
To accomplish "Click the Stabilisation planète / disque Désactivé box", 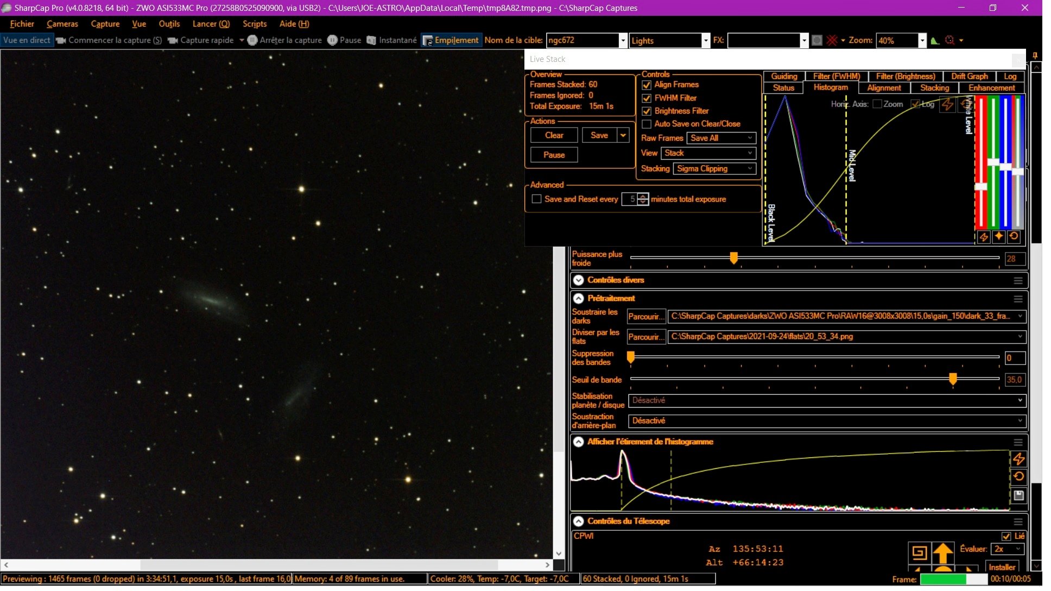I will [827, 401].
